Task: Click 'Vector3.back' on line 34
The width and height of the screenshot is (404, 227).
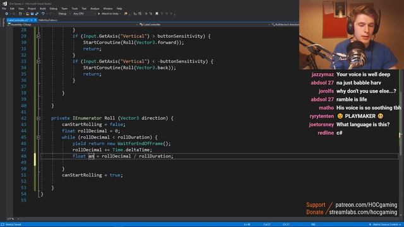Action: coord(153,67)
